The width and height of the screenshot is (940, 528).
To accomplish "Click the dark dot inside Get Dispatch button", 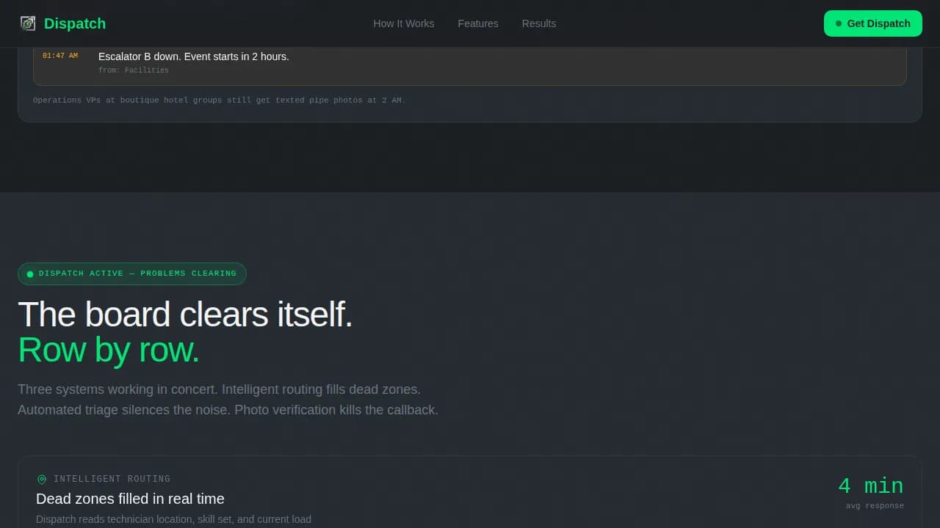I will point(839,23).
